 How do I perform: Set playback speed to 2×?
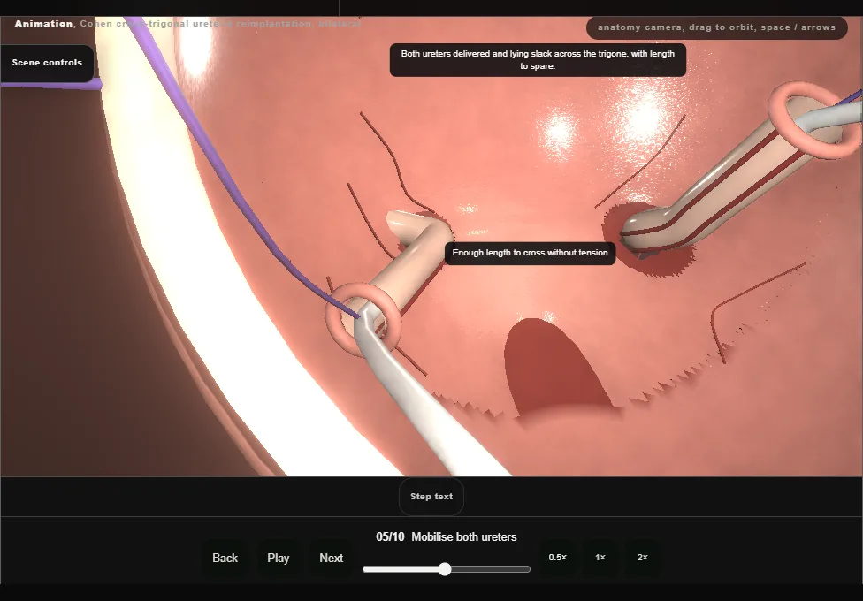click(642, 558)
